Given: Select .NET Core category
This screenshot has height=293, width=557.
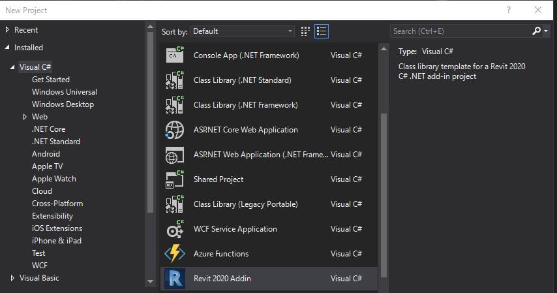Looking at the screenshot, I should tap(49, 129).
